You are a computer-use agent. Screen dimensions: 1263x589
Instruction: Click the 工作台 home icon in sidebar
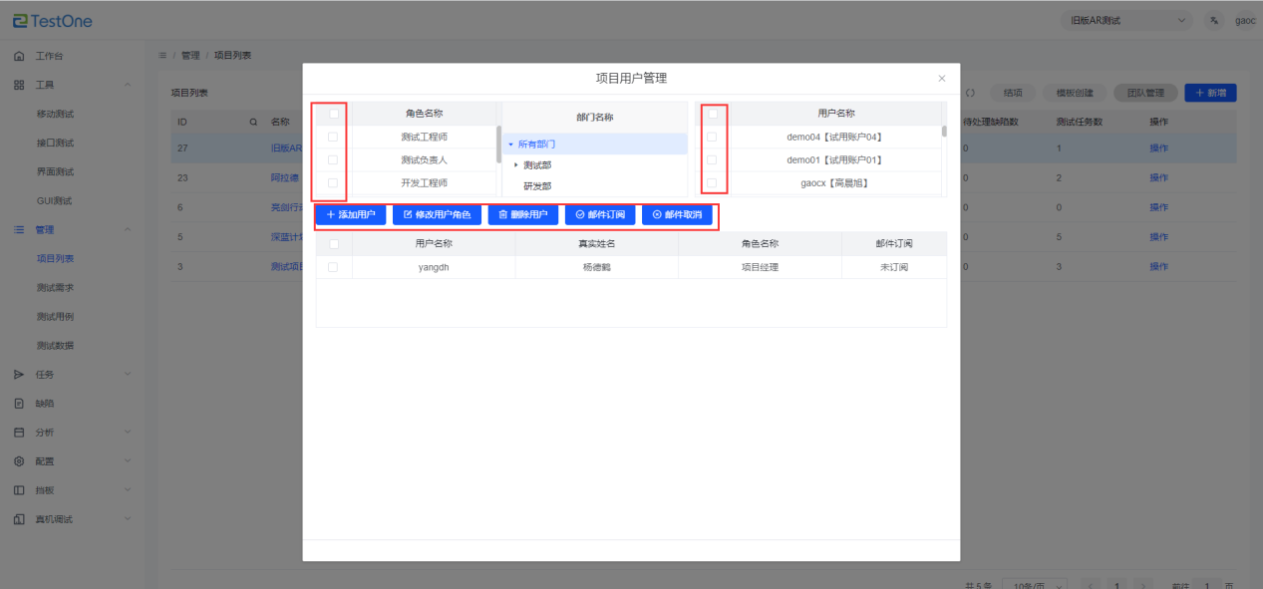(19, 56)
